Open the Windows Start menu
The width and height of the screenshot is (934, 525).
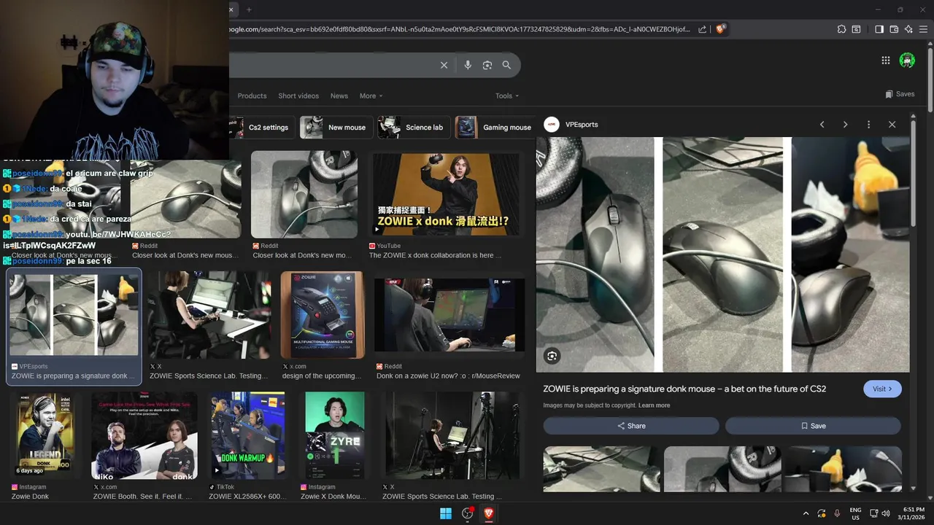446,513
